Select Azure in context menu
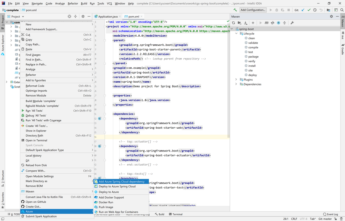Screen dimensions: 345x221 pyautogui.click(x=57, y=212)
